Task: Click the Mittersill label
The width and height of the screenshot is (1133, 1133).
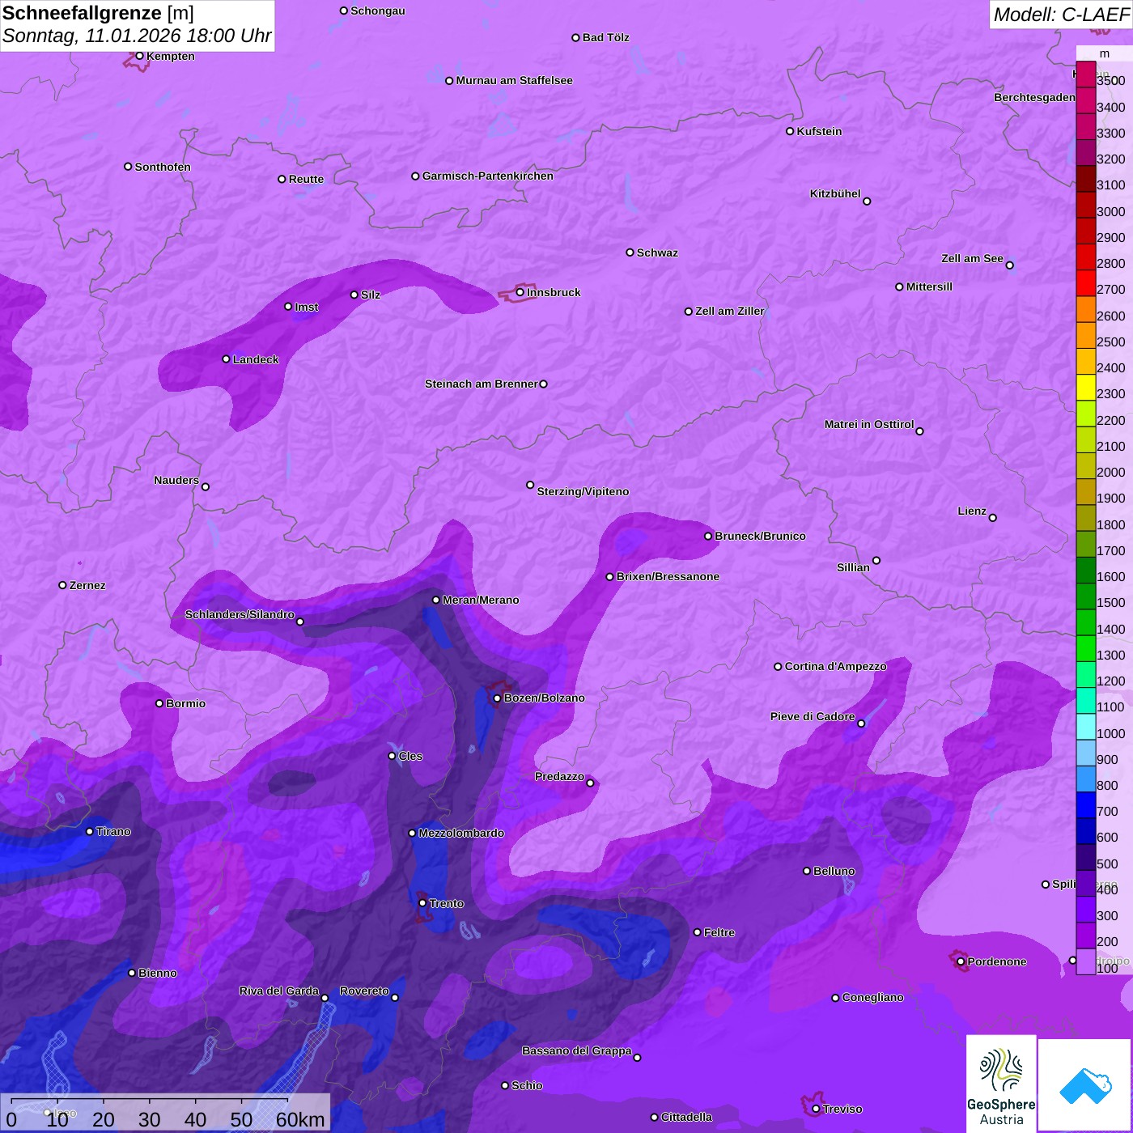Action: pyautogui.click(x=929, y=286)
